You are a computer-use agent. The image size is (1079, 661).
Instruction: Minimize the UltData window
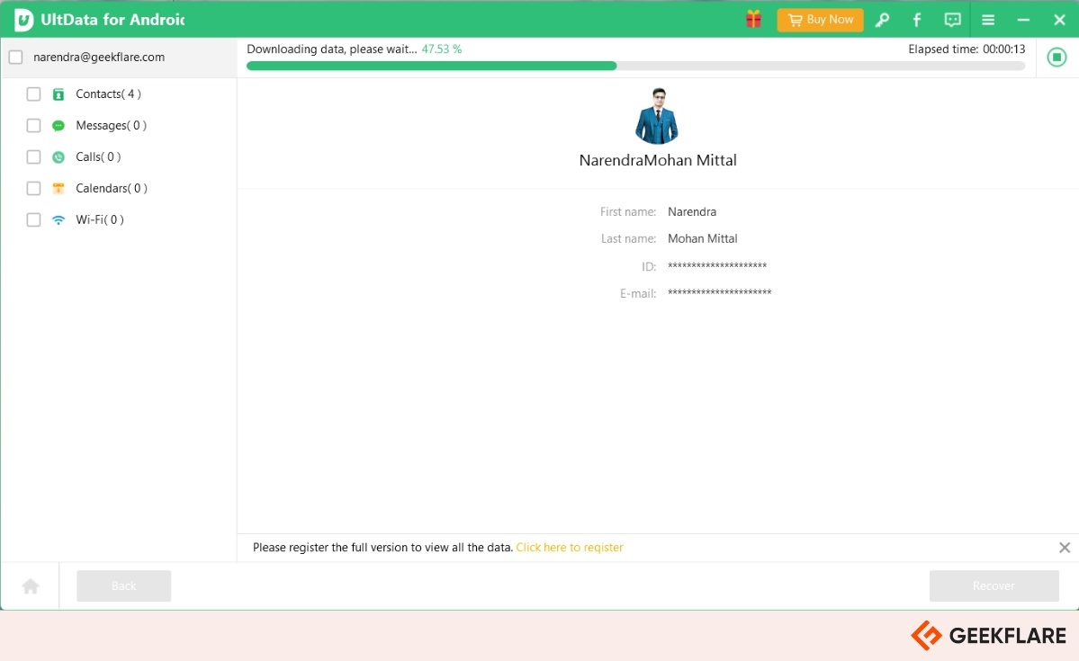1023,21
